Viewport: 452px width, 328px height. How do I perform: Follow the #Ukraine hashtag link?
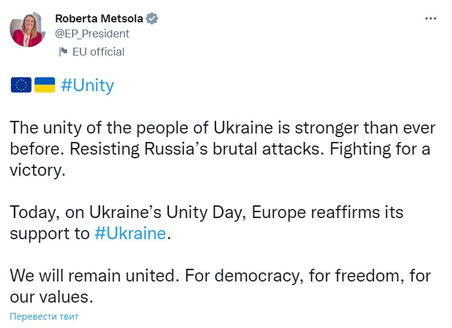130,233
